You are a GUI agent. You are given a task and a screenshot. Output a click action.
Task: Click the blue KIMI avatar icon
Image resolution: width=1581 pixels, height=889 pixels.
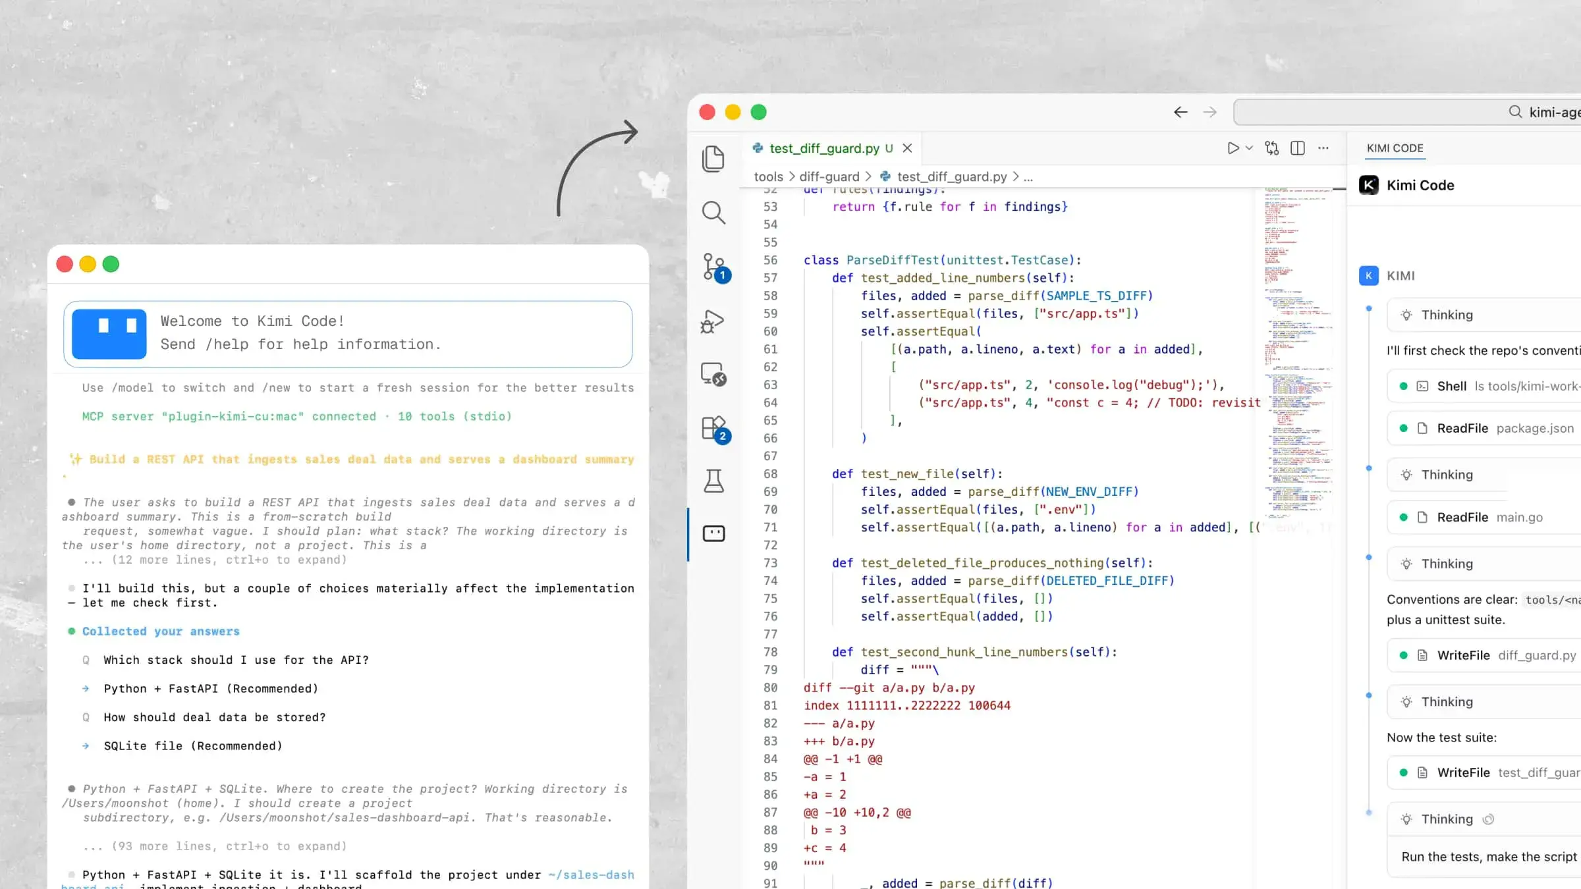click(1368, 275)
